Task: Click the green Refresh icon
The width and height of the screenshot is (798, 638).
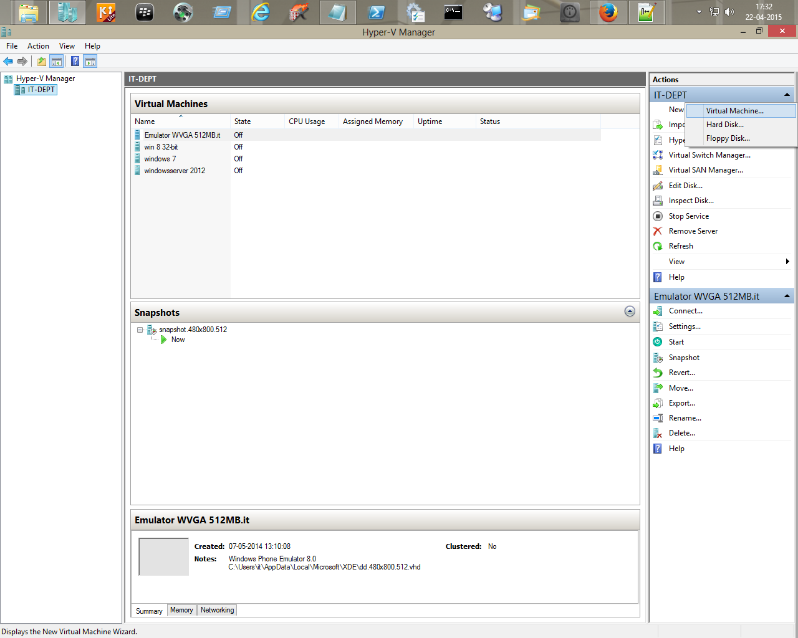Action: pos(658,246)
